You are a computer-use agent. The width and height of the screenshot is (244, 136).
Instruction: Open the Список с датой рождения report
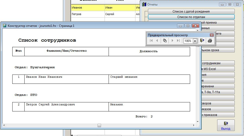tap(191, 11)
